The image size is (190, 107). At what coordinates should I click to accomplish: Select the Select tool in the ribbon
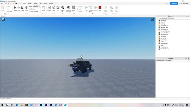click(15, 9)
